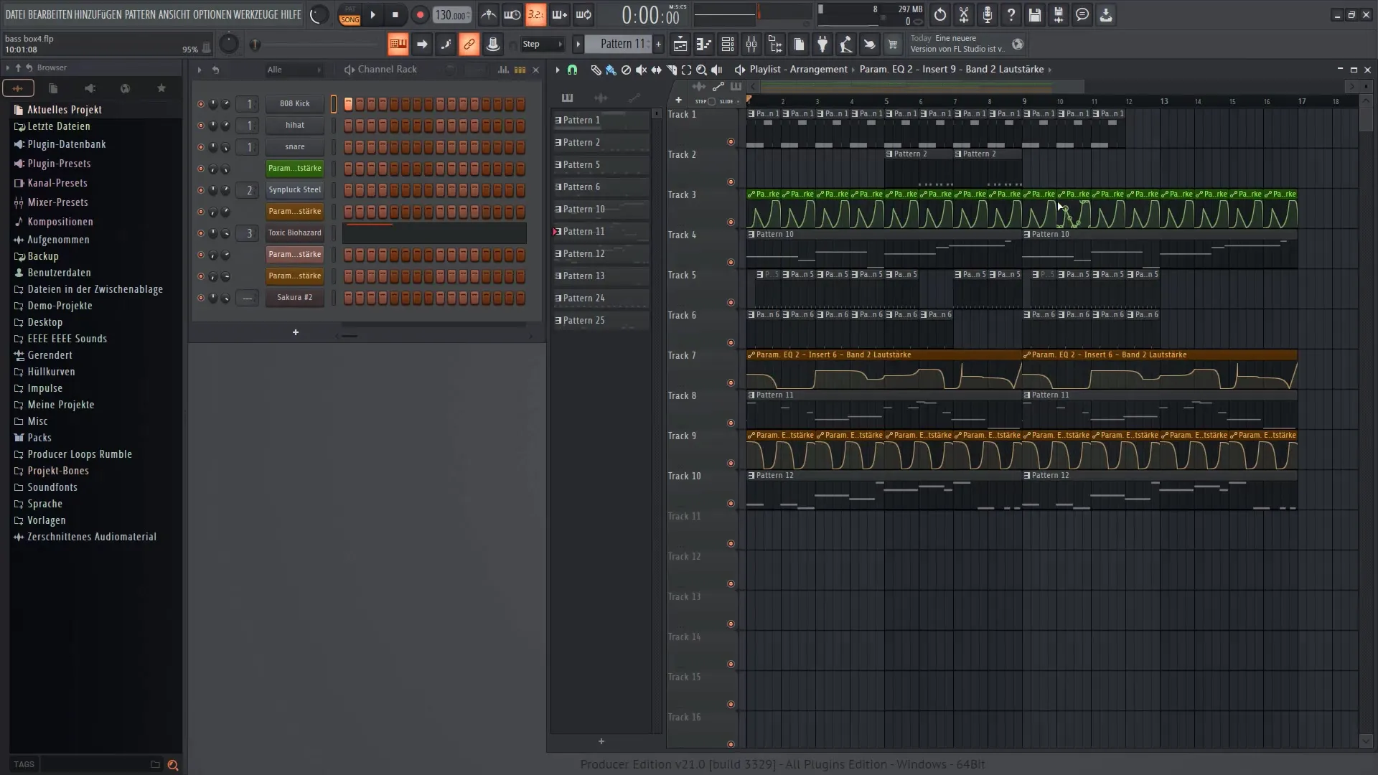Click the render/export audio save icon
The height and width of the screenshot is (775, 1378).
pos(1059,14)
